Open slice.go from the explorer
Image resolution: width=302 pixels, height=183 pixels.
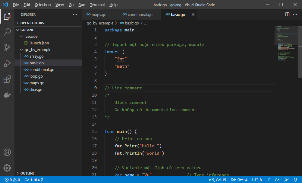coord(36,90)
